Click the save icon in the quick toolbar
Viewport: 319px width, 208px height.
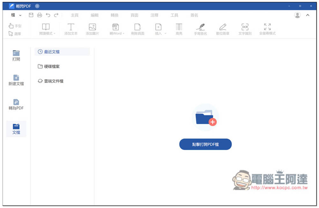[x=31, y=15]
